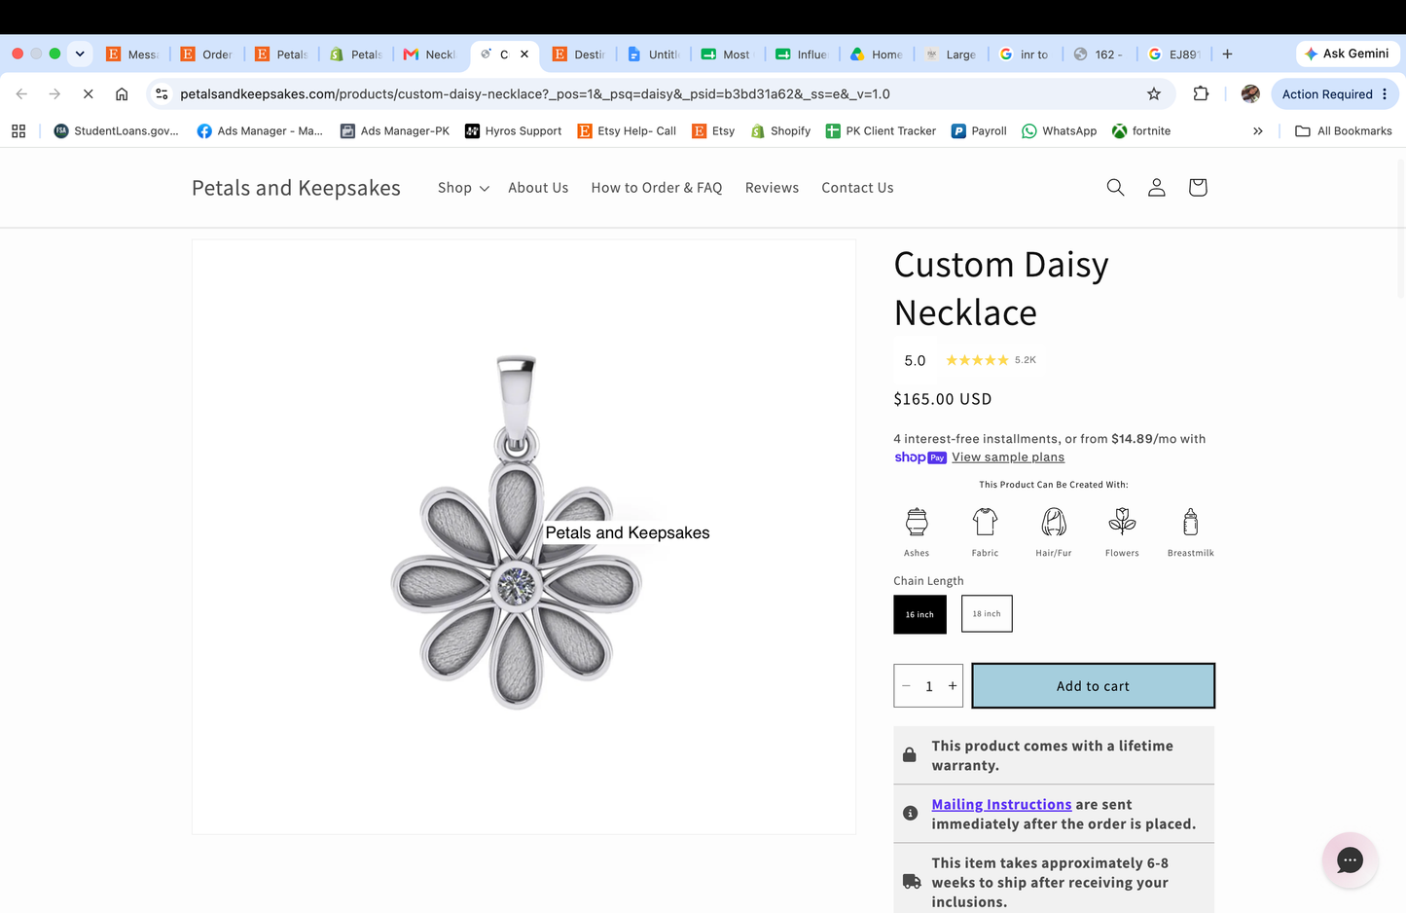The image size is (1406, 913).
Task: Open the shopping cart bag icon
Action: (x=1198, y=187)
